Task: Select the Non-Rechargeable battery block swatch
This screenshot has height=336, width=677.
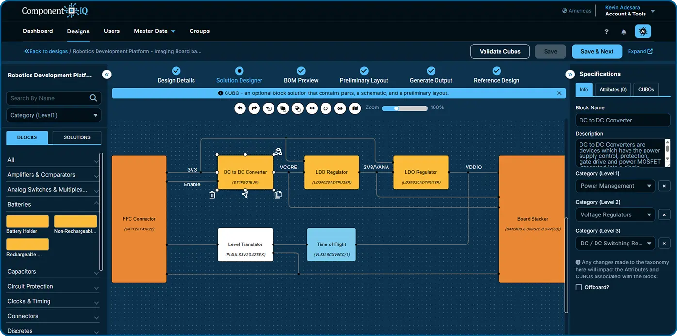Action: click(76, 221)
